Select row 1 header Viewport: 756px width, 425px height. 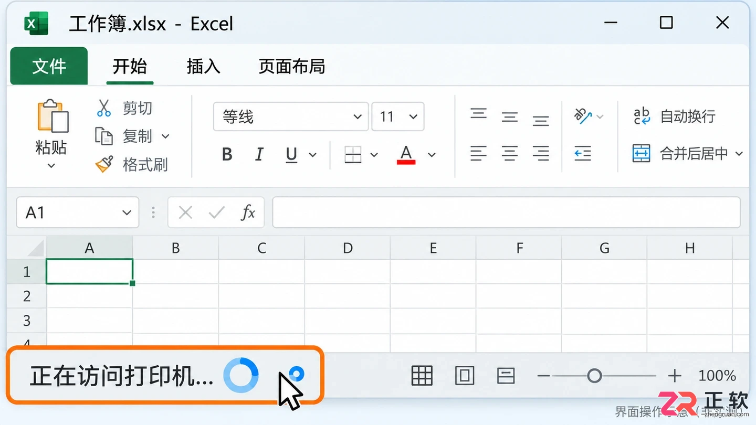[26, 272]
